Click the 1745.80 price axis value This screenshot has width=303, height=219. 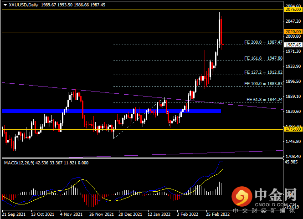(293, 141)
